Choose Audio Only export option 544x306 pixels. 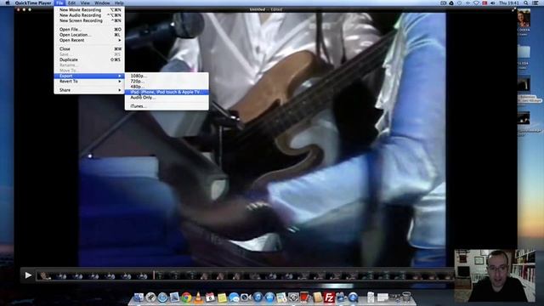click(x=167, y=98)
